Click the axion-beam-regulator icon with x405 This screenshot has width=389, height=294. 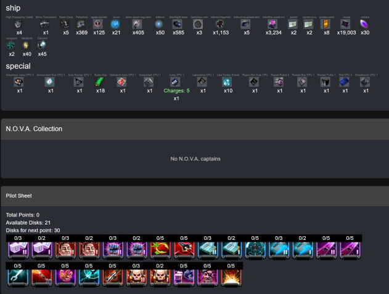(137, 24)
